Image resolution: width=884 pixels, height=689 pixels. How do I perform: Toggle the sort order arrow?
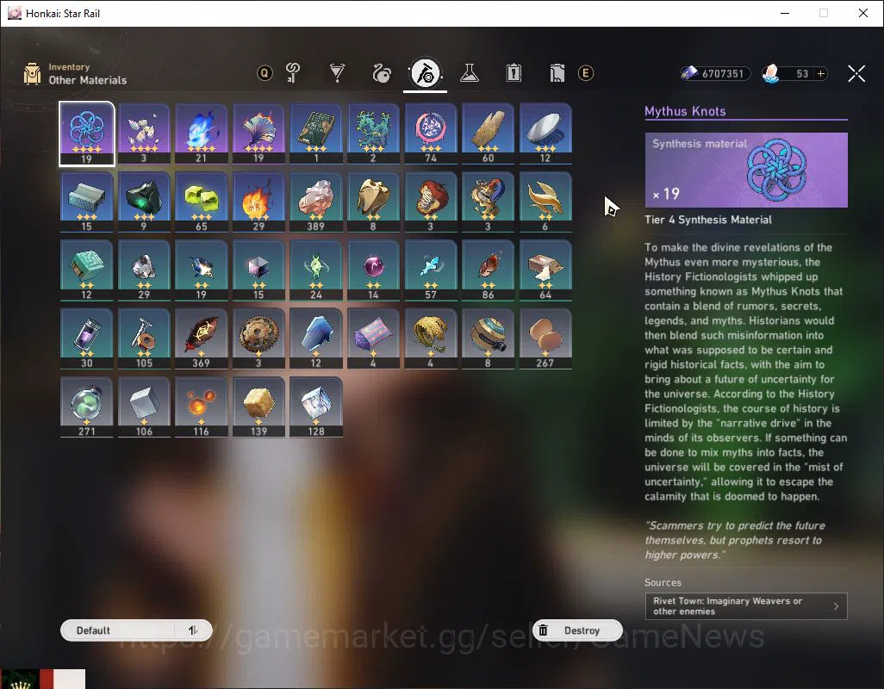pos(193,630)
